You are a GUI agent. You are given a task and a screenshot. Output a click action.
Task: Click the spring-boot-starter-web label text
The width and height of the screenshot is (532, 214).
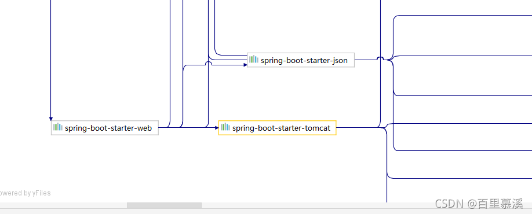(x=108, y=128)
